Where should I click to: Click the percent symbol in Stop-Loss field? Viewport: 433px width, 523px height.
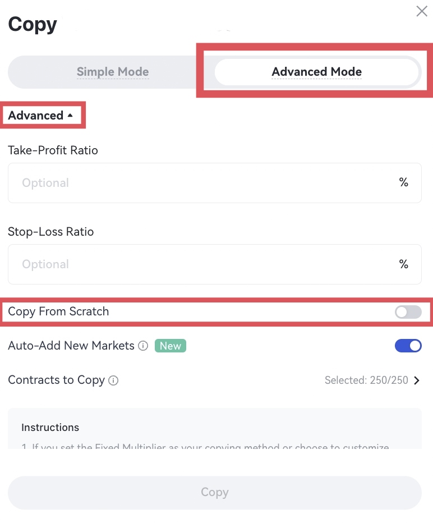click(x=403, y=264)
